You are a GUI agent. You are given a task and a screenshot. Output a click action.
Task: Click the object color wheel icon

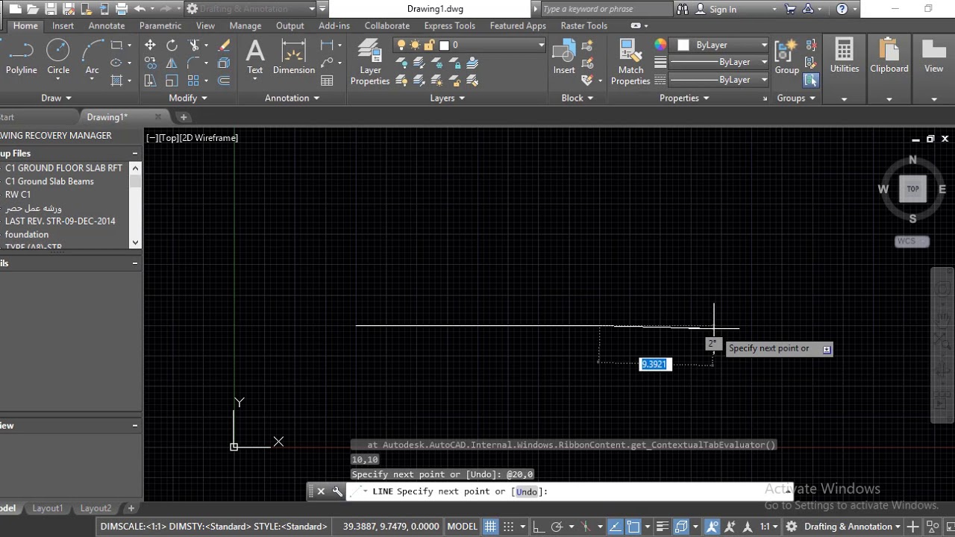(660, 45)
